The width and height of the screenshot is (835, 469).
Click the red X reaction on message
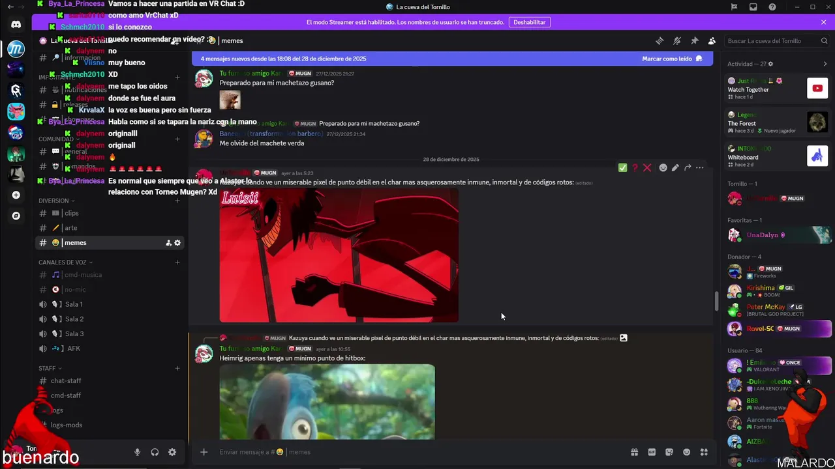coord(647,167)
